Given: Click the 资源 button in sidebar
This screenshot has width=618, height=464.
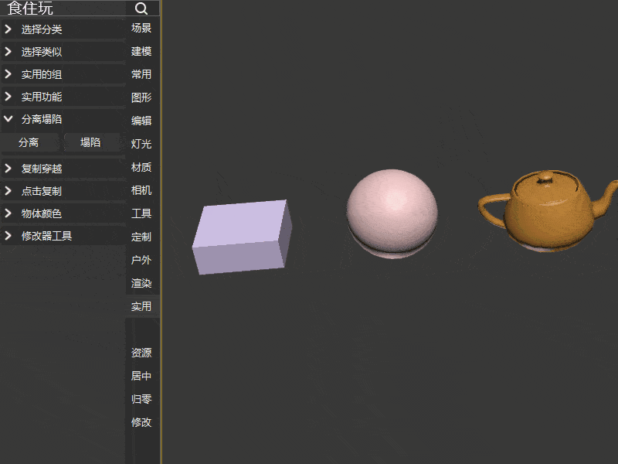Looking at the screenshot, I should click(x=141, y=353).
